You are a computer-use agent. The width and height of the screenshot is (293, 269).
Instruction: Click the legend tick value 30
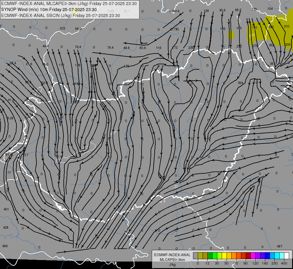[x=217, y=263]
